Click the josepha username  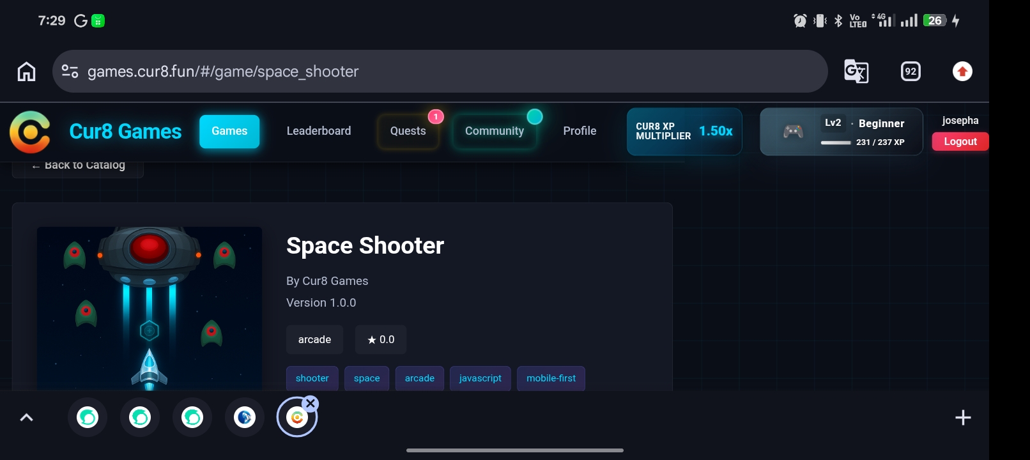[960, 121]
